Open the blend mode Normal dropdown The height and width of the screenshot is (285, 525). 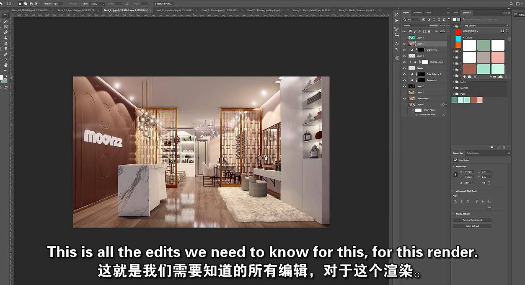[415, 26]
